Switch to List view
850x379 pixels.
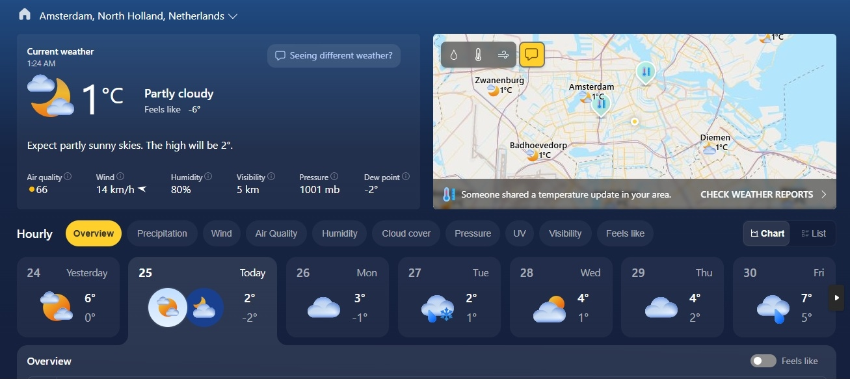tap(813, 233)
